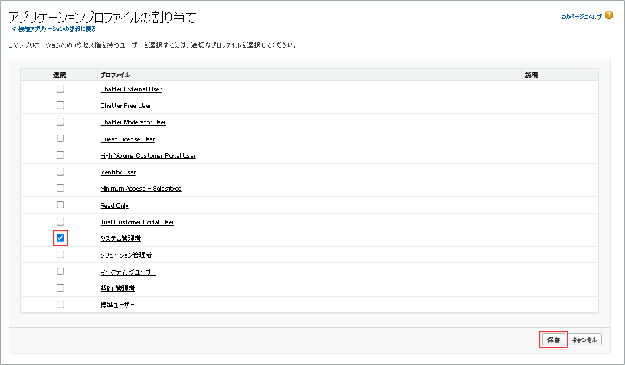Check High Volume Customer Portal User checkbox
Image resolution: width=625 pixels, height=365 pixels.
pyautogui.click(x=60, y=155)
